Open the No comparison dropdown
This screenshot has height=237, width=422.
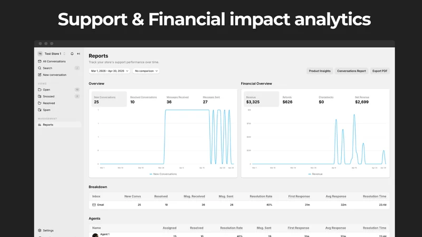146,71
